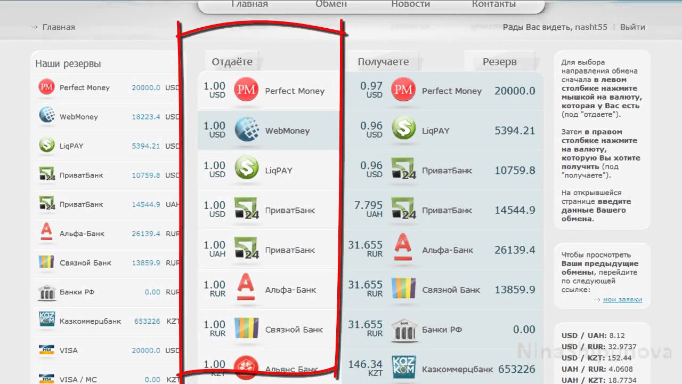Click WebMoney 18223.4 amount in Наши резервы

[146, 117]
